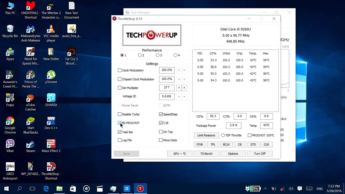Select Mass Effect 2 icon

[51, 146]
